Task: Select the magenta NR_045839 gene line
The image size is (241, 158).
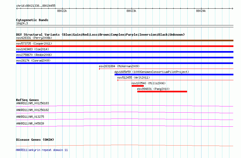Action: click(x=125, y=126)
